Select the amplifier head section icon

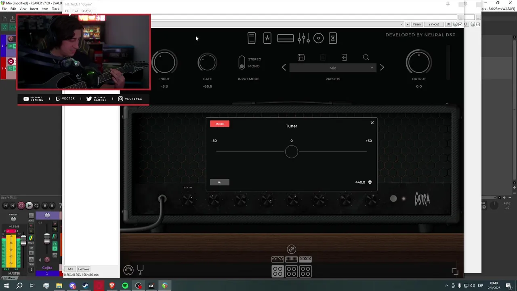coord(285,38)
